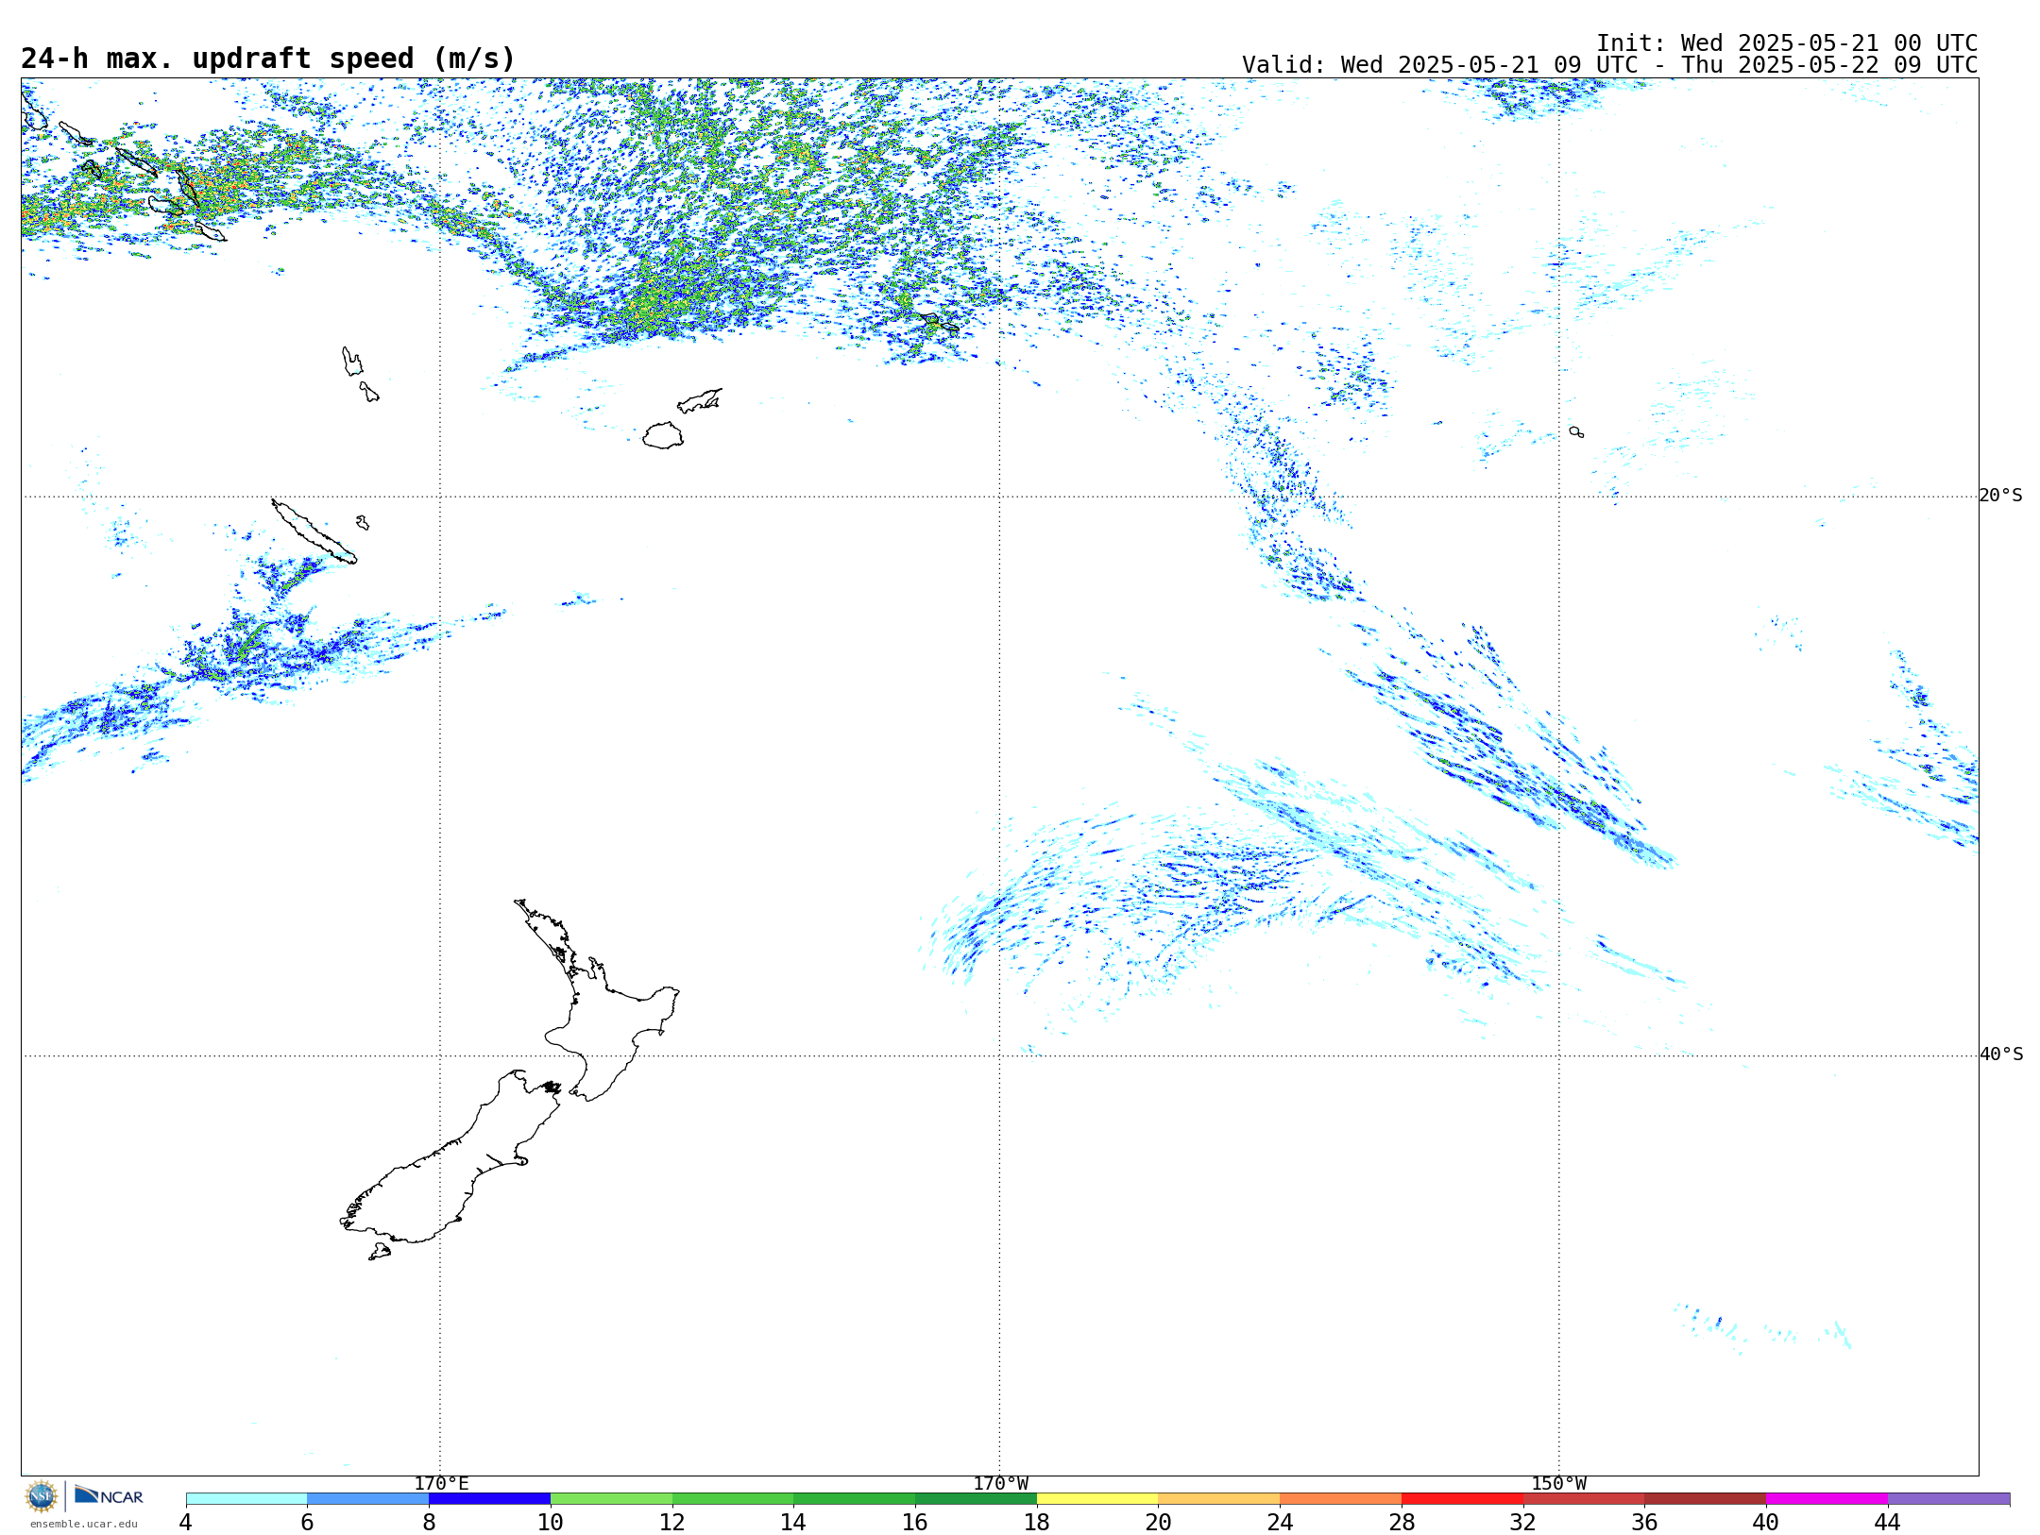Screen dimensions: 2040x1535
Task: Click the New Caledonia island outline
Action: (x=314, y=532)
